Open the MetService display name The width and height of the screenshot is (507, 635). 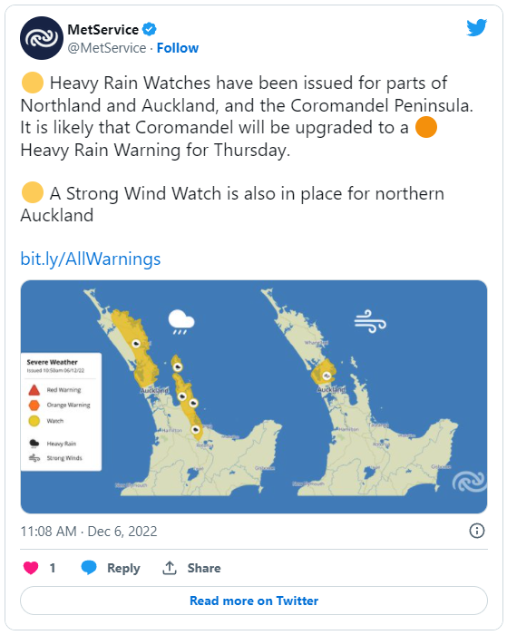point(102,30)
